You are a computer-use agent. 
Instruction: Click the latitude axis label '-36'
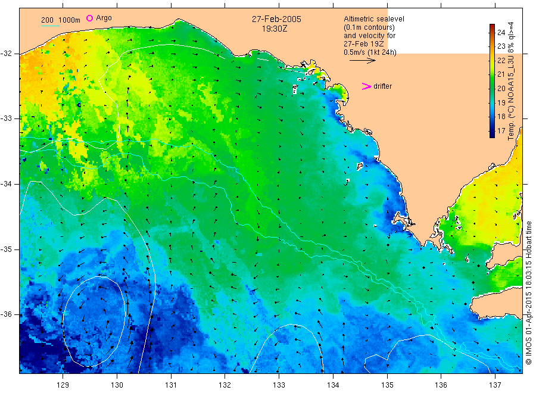pyautogui.click(x=6, y=314)
